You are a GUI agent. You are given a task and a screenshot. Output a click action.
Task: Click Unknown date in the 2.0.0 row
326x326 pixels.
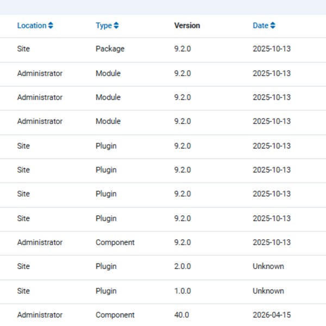click(x=268, y=266)
